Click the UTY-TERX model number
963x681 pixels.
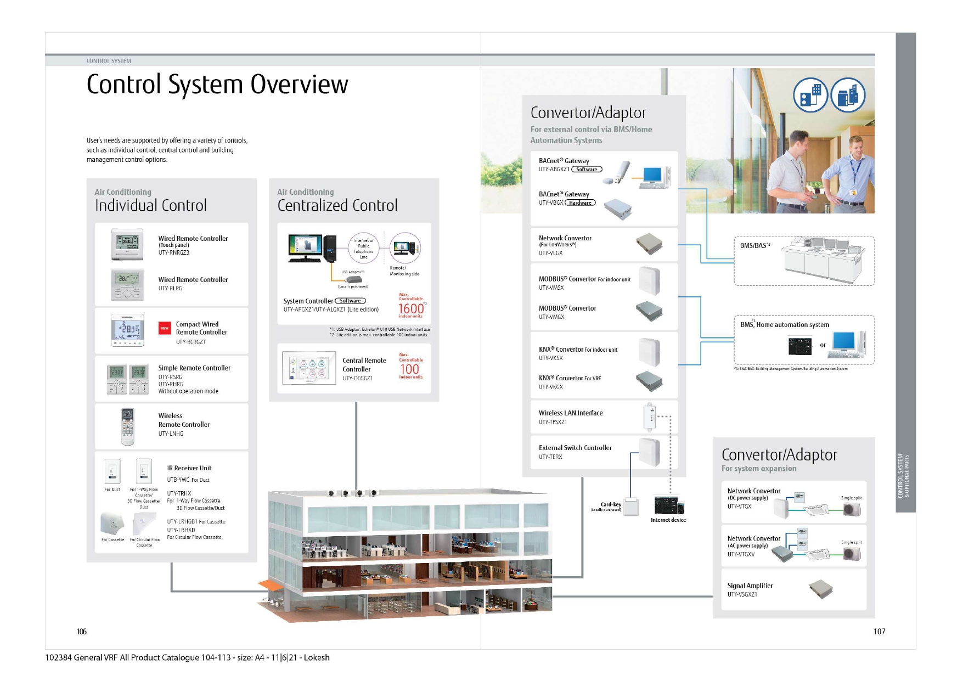(550, 457)
